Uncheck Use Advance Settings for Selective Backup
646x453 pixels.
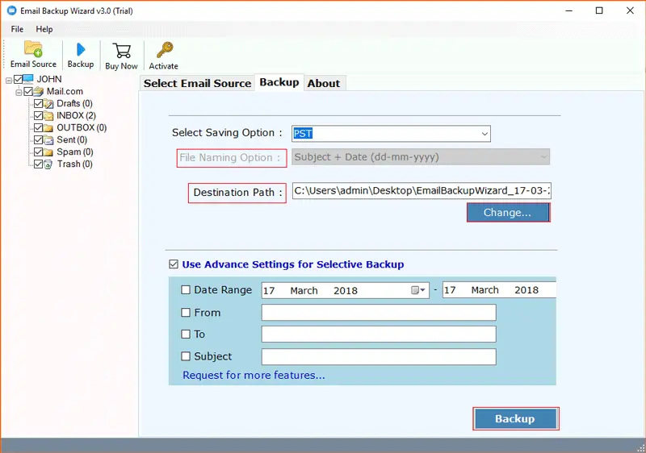(174, 264)
